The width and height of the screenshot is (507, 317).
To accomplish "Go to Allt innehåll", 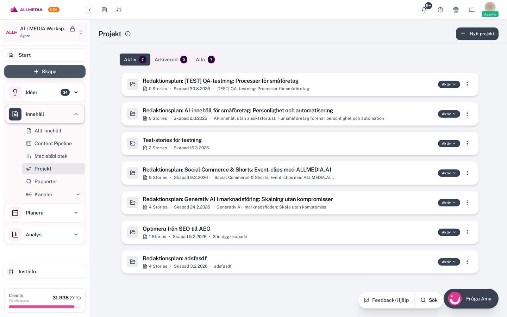I will [53, 131].
